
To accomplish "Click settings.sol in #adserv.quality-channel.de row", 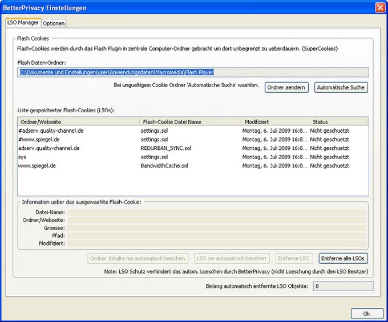I will pos(155,131).
